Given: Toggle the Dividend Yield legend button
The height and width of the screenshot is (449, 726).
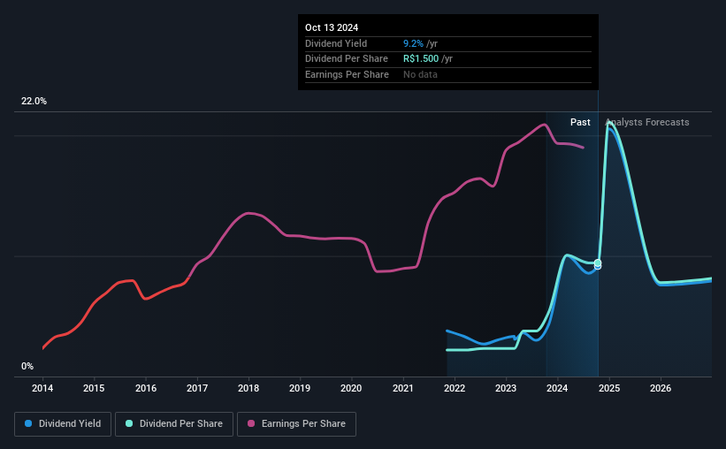Looking at the screenshot, I should point(63,424).
